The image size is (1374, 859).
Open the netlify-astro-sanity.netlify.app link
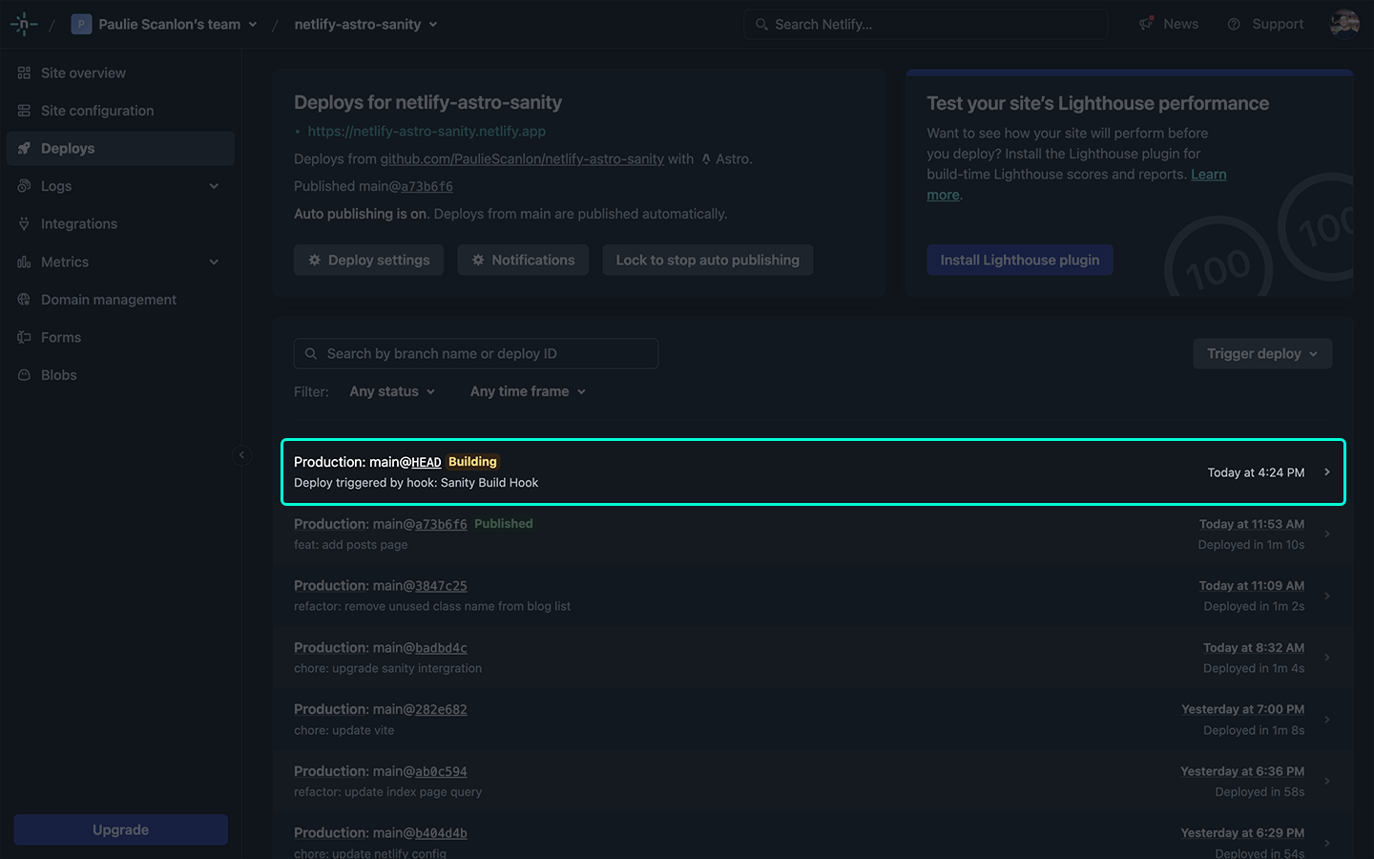point(427,131)
